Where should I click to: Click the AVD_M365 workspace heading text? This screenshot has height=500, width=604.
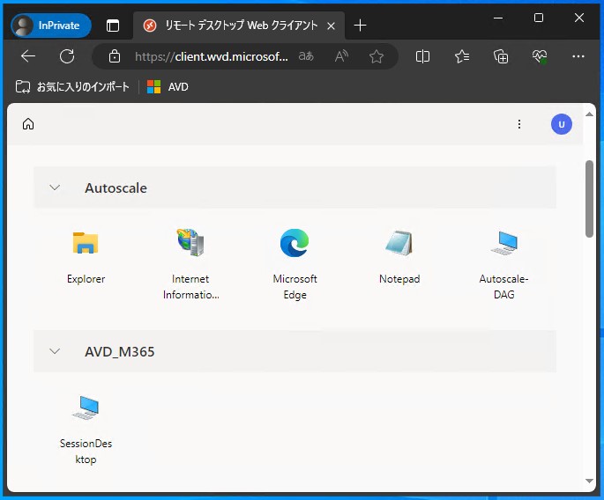point(119,351)
